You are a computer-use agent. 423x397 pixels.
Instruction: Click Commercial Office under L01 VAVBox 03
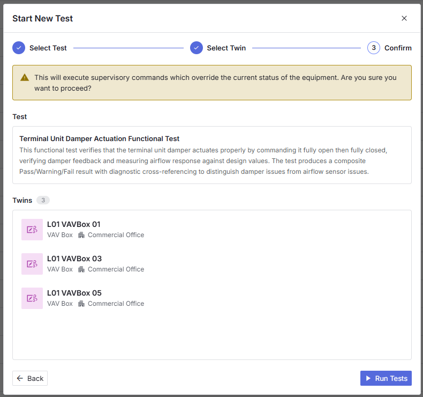[116, 269]
